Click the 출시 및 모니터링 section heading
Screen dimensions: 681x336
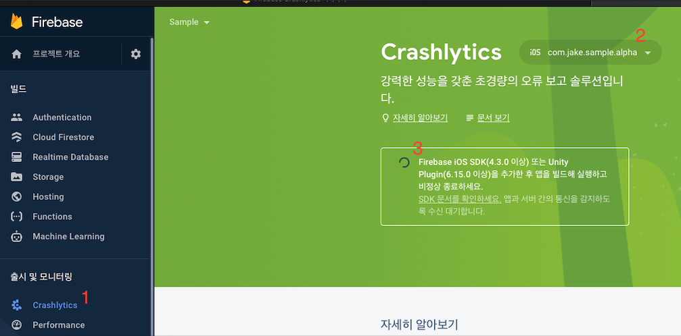tap(41, 276)
